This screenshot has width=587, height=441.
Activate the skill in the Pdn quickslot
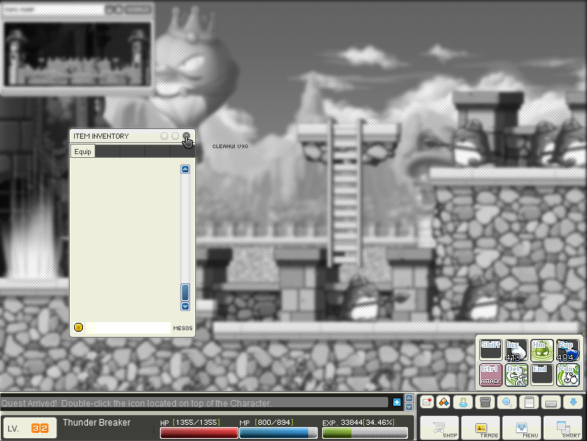coord(567,375)
